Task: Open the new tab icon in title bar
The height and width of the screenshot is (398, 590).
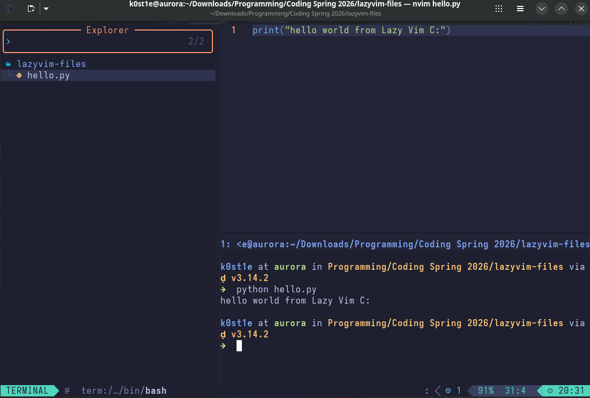Action: coord(31,8)
